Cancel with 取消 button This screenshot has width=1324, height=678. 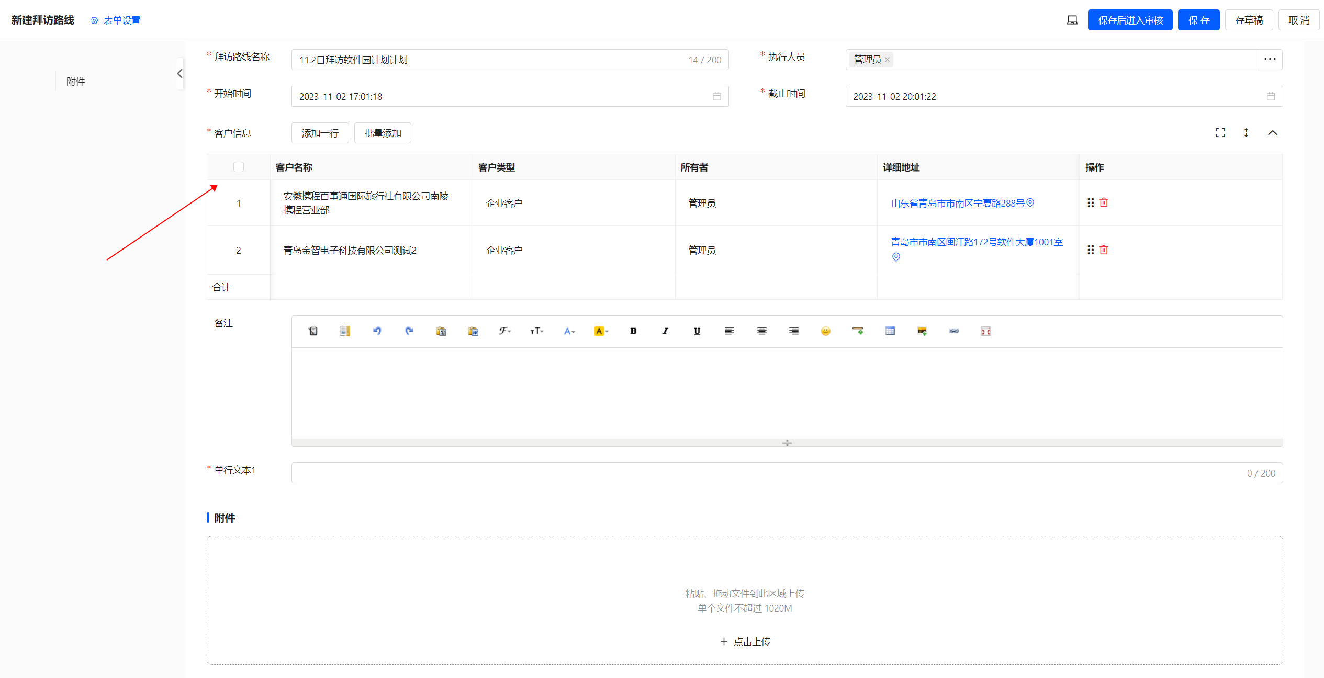click(x=1299, y=20)
